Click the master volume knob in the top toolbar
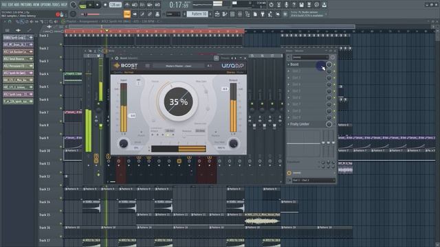 tap(73, 5)
